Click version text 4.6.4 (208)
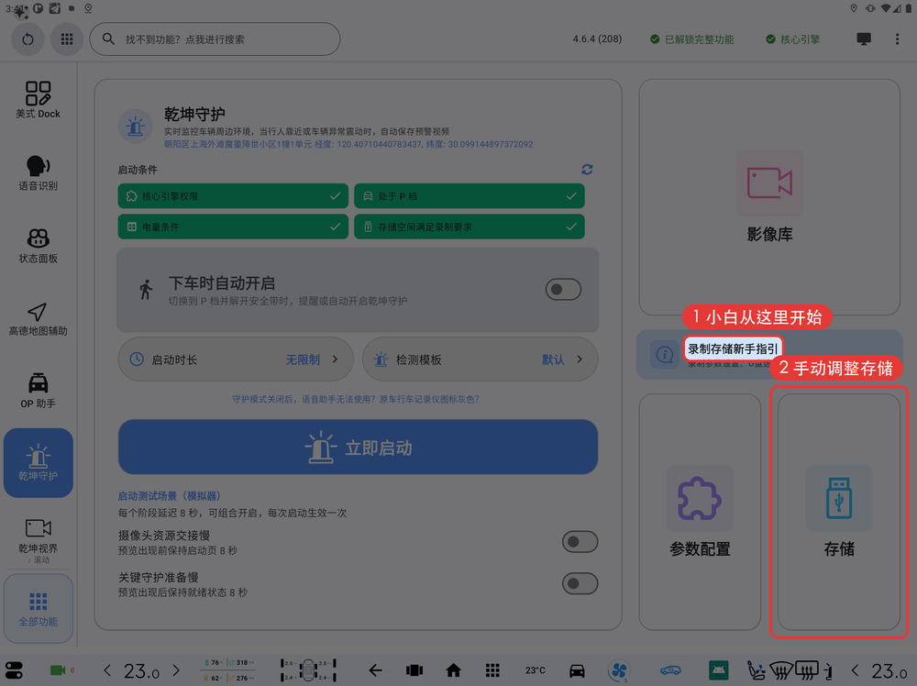The image size is (917, 686). coord(597,39)
